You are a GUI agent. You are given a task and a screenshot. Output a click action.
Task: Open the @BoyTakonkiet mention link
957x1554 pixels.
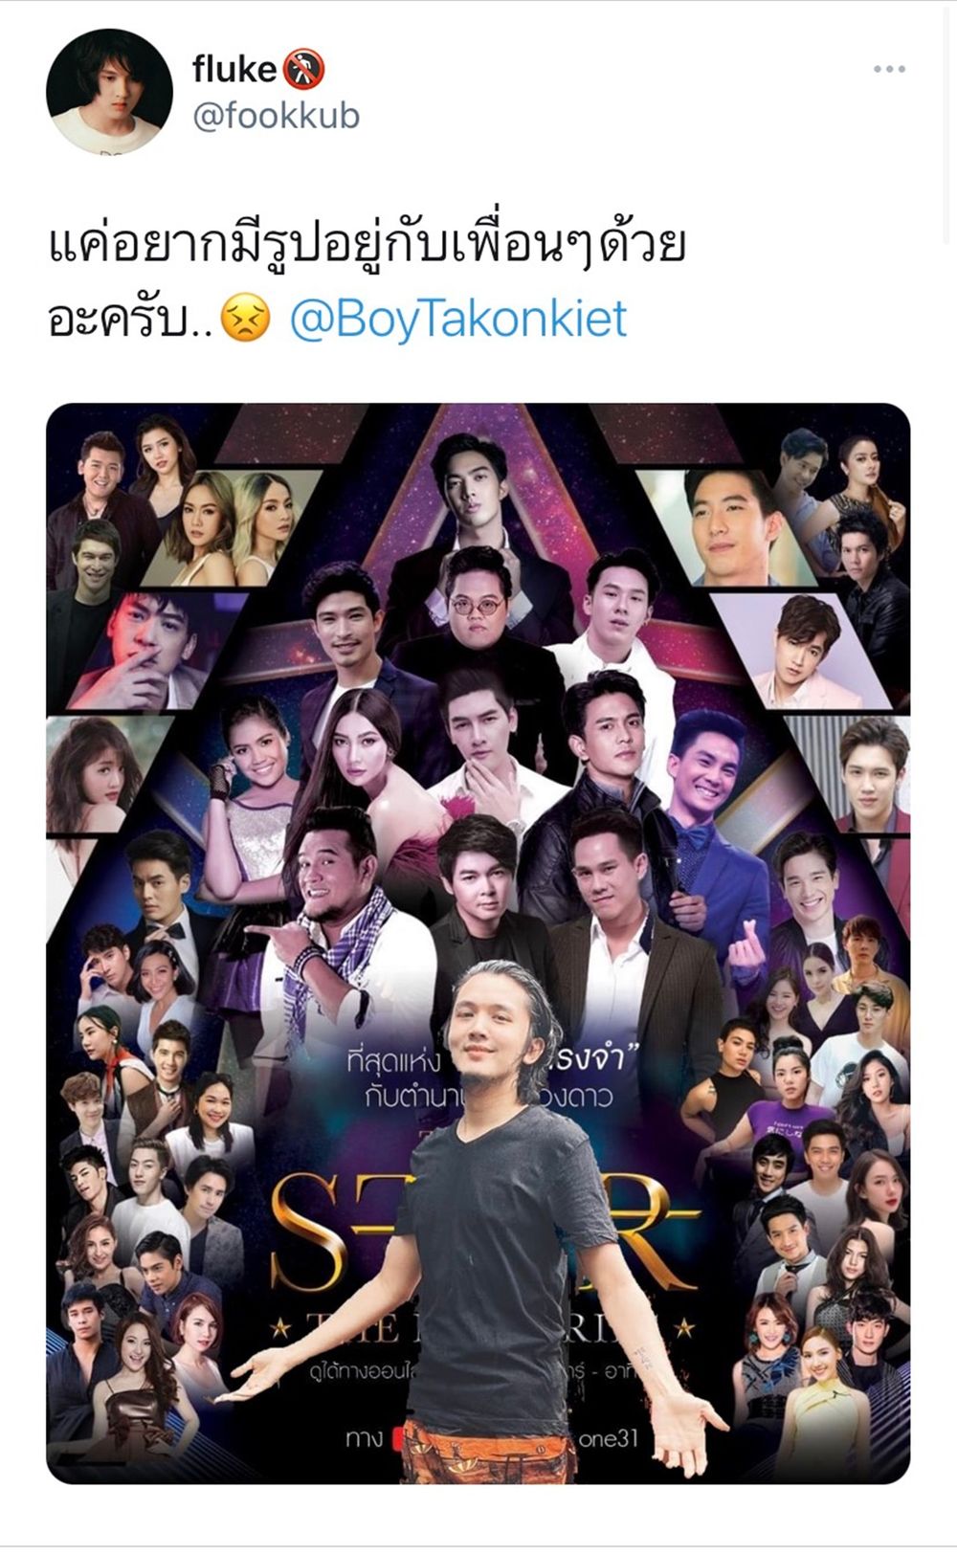pyautogui.click(x=458, y=319)
